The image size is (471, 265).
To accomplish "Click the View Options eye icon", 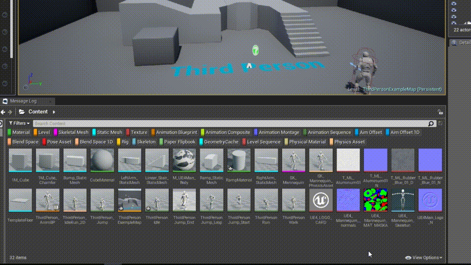I will pos(408,258).
